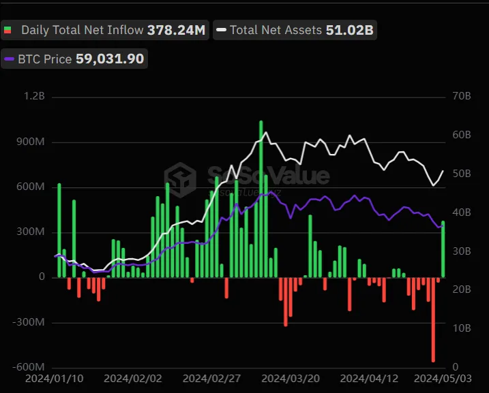The image size is (489, 393).
Task: Click the peak of the white net assets line
Action: pyautogui.click(x=266, y=133)
